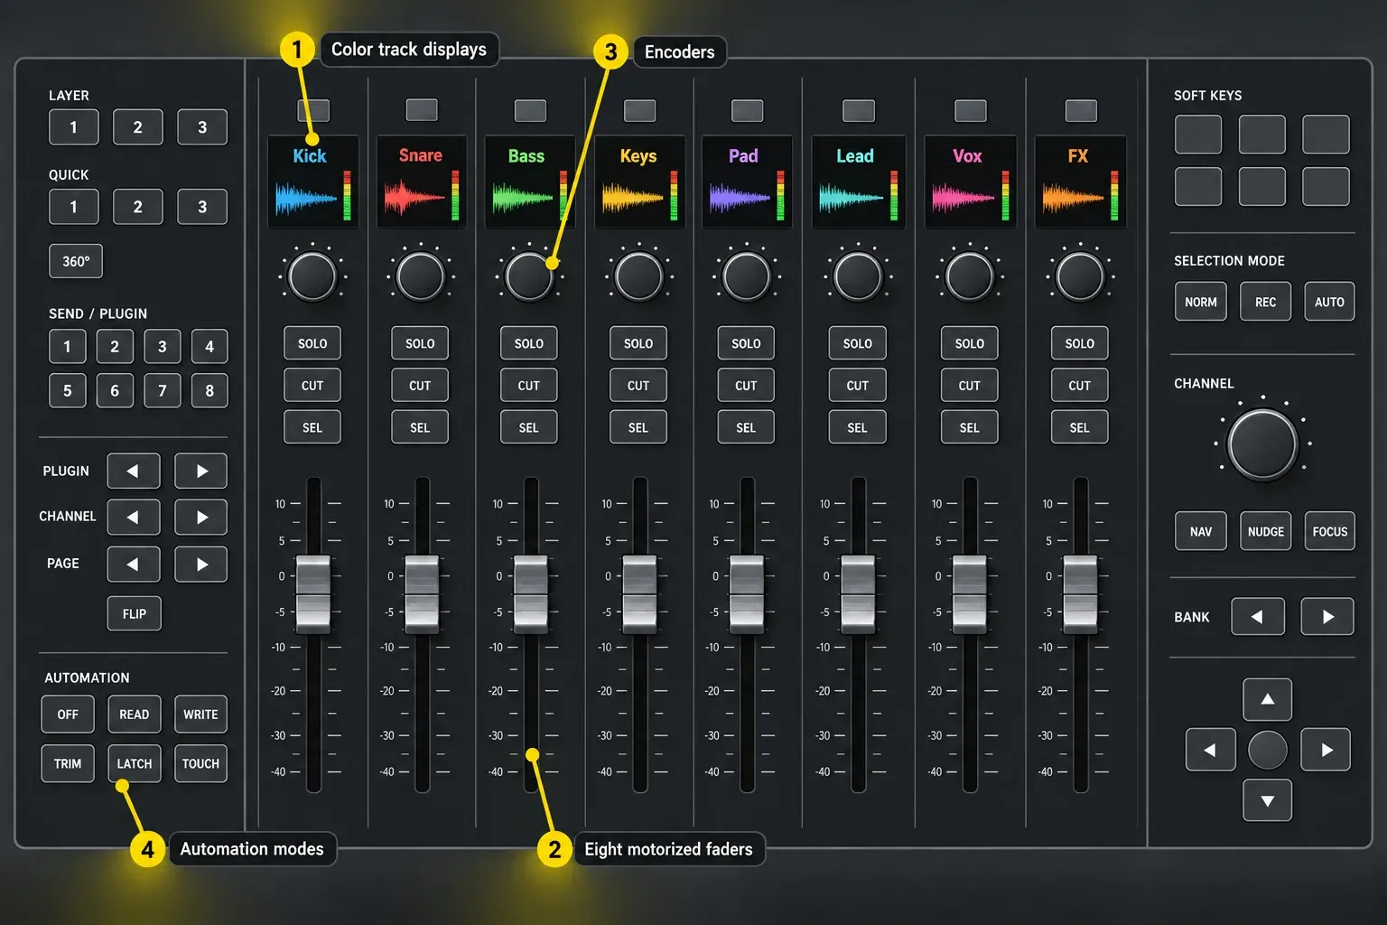
Task: Toggle SEL on the Pad channel
Action: (746, 427)
